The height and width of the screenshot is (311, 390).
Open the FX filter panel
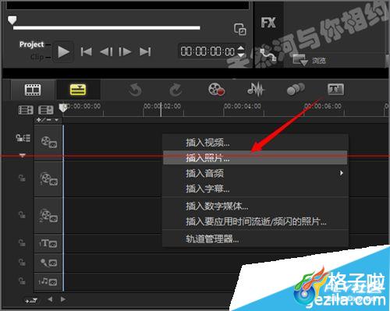click(268, 23)
